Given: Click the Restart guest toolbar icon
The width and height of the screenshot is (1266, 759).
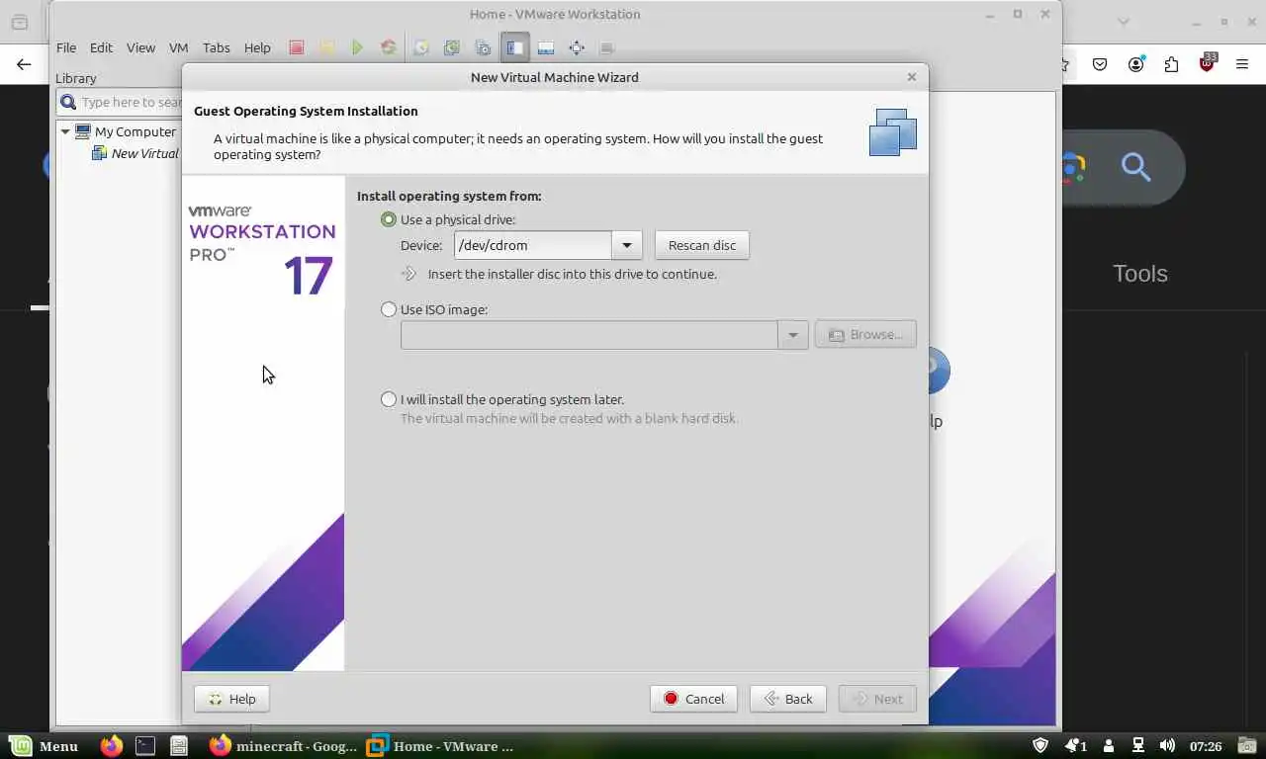Looking at the screenshot, I should point(388,47).
